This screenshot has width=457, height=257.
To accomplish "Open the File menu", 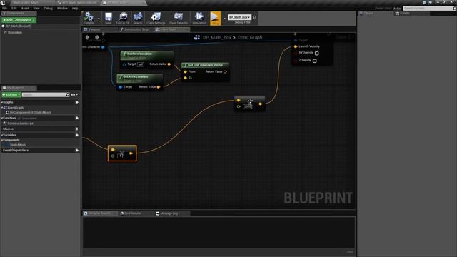I will 5,8.
